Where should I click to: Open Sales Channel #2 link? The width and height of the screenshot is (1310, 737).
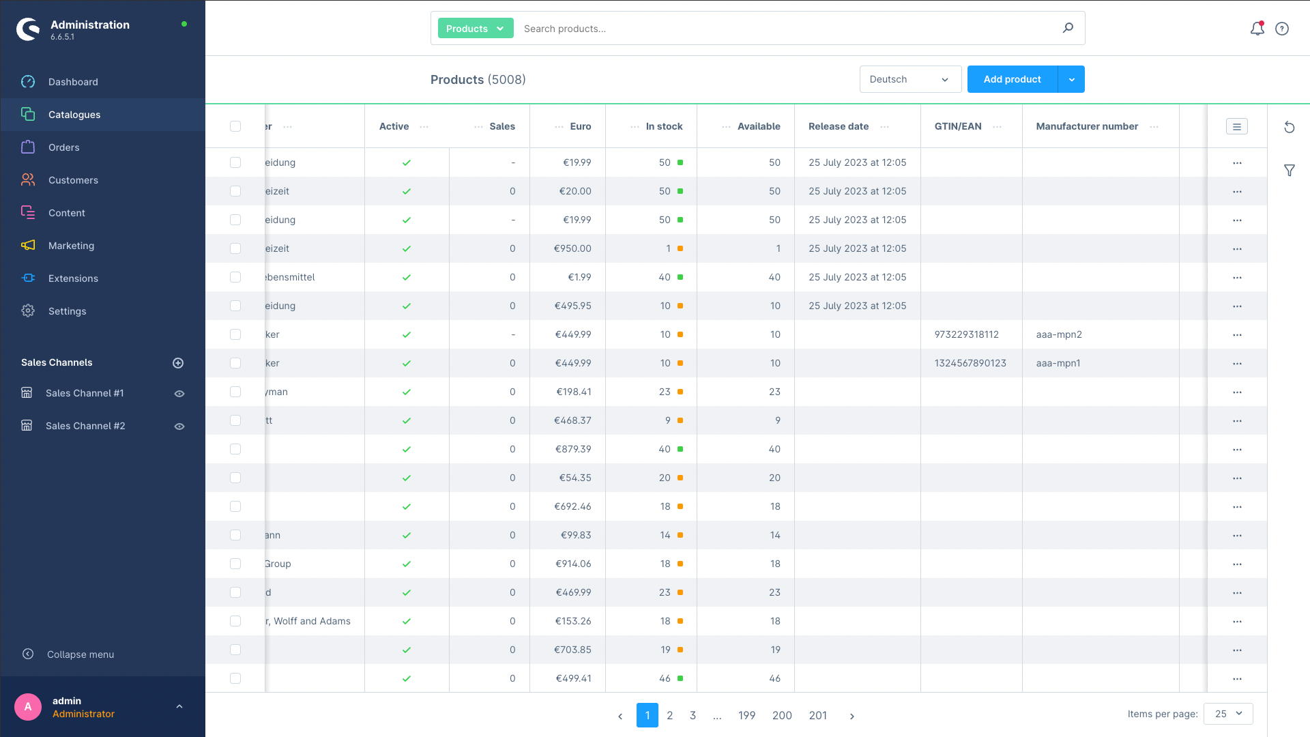click(x=85, y=426)
